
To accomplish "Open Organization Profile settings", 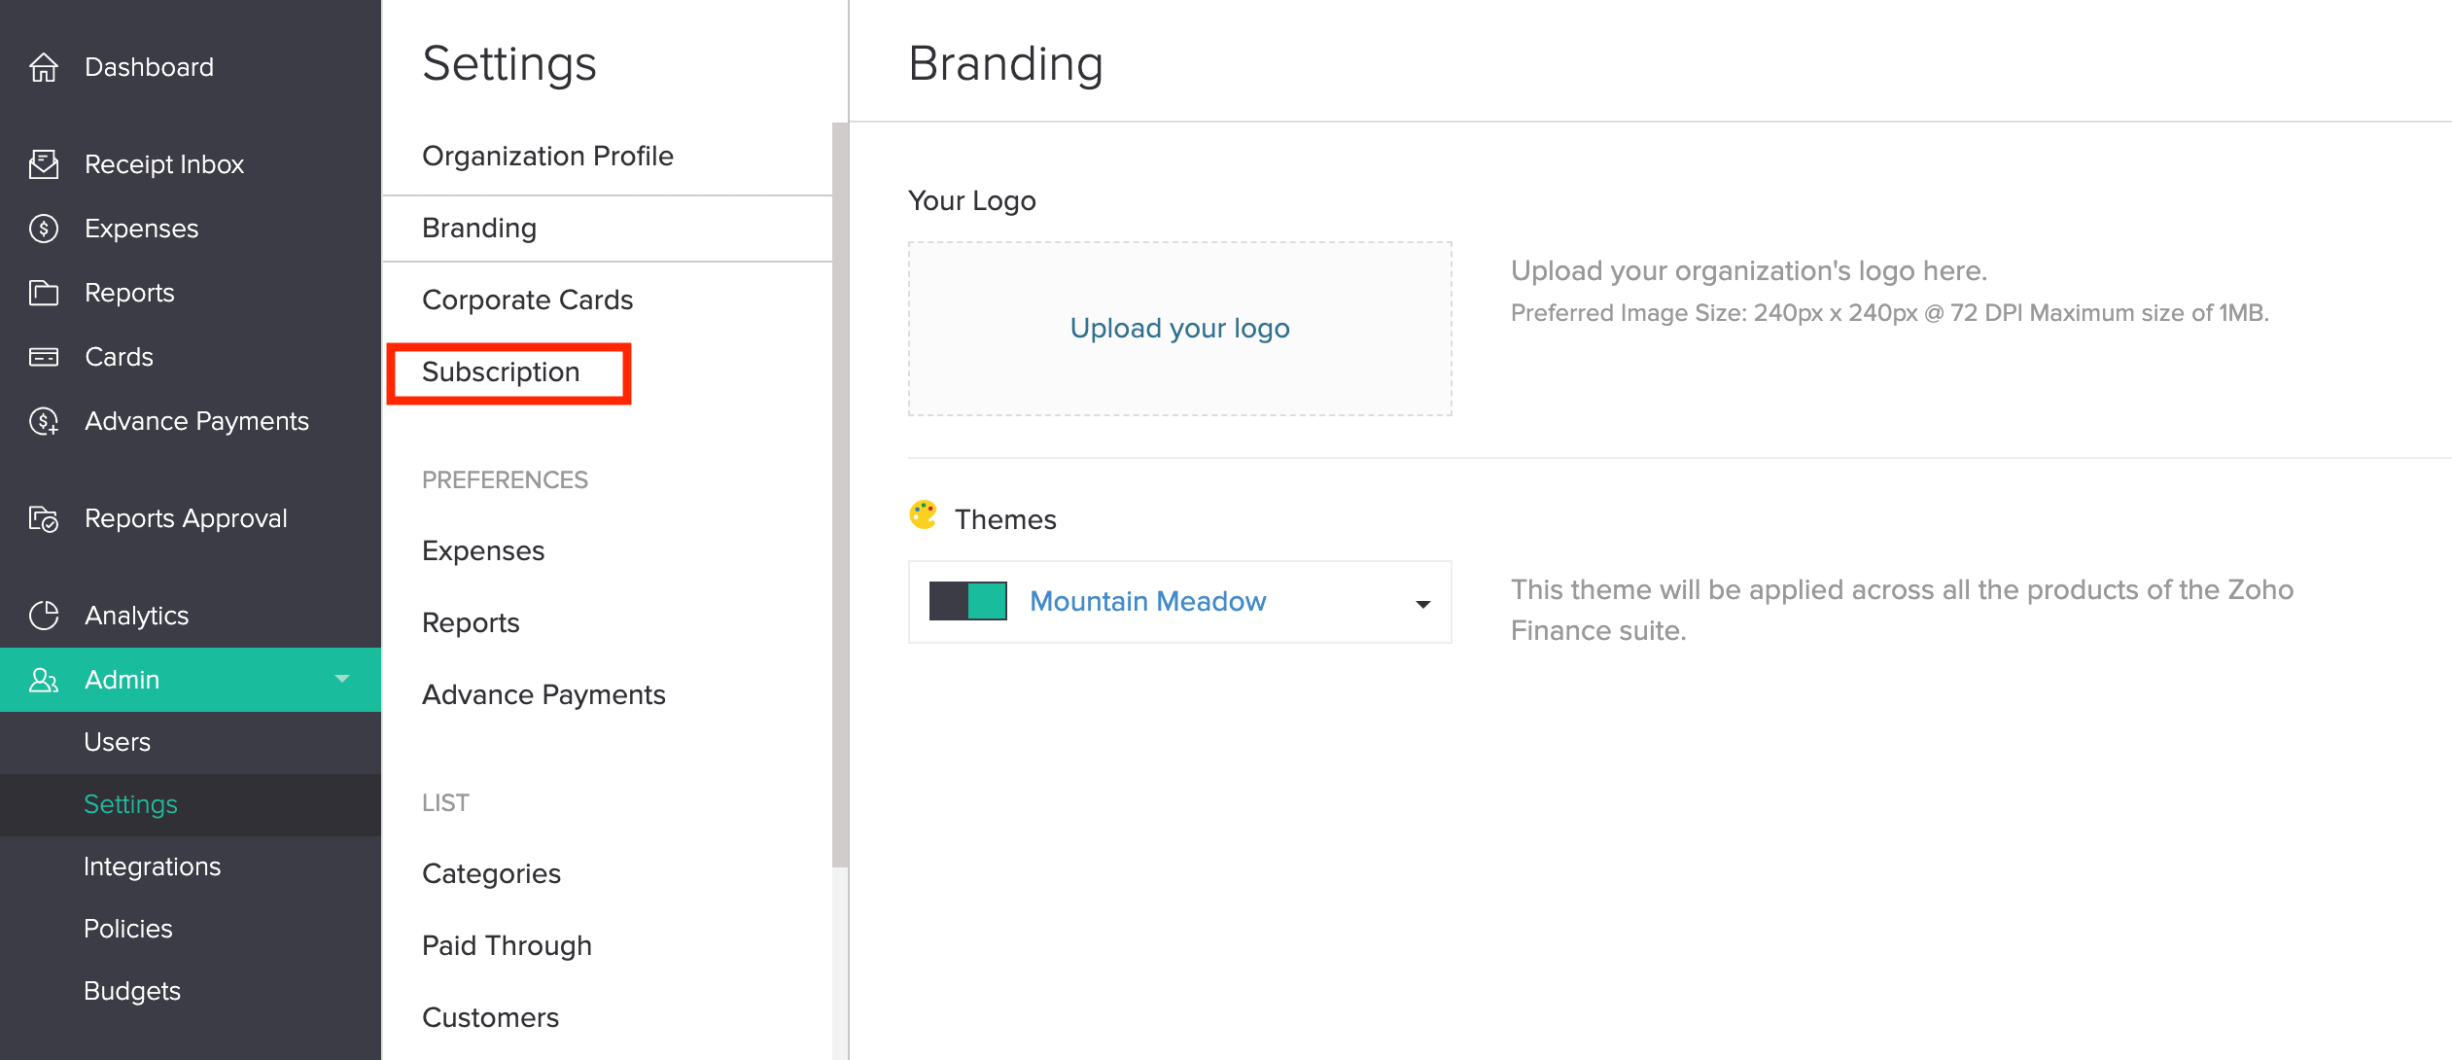I will 547,156.
